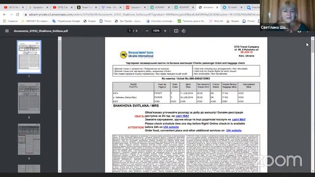Click the ticket No. 566-0004210993 line
Image resolution: width=315 pixels, height=177 pixels.
(x=186, y=79)
